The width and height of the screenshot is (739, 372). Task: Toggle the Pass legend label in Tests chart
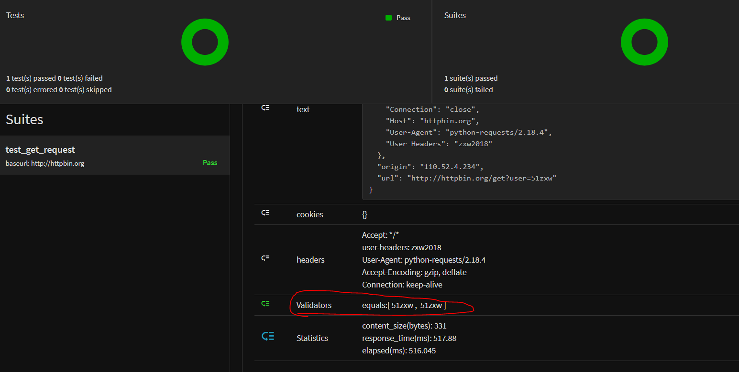click(x=403, y=18)
